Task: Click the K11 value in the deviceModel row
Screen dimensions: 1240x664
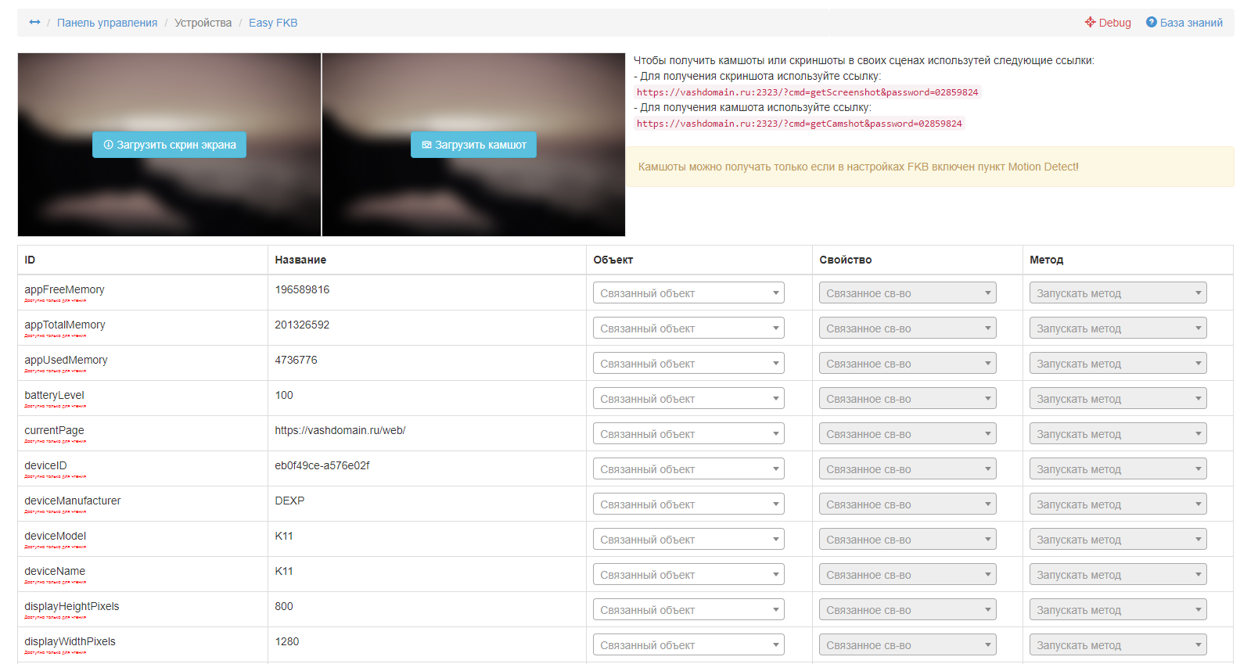Action: [284, 536]
